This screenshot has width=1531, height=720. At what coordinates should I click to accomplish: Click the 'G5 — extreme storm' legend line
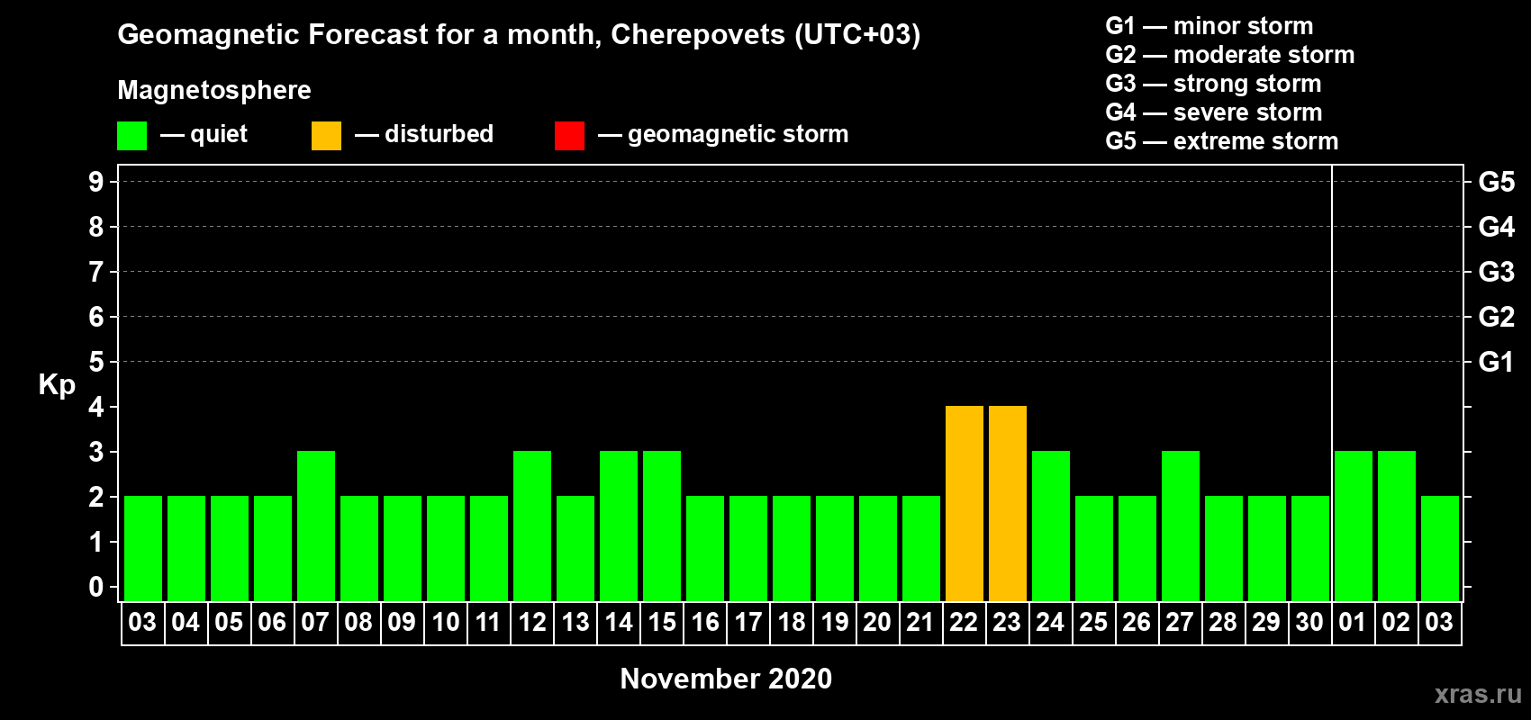(1222, 141)
